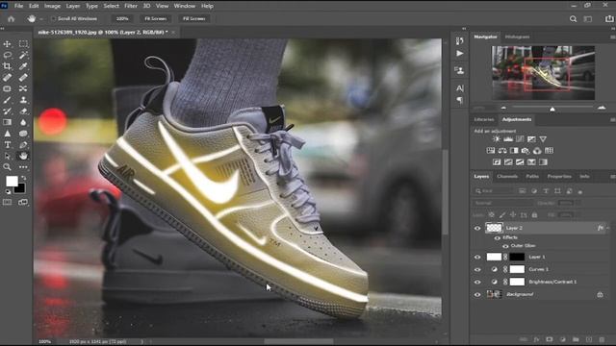
Task: Select the Gradient tool
Action: 7,122
